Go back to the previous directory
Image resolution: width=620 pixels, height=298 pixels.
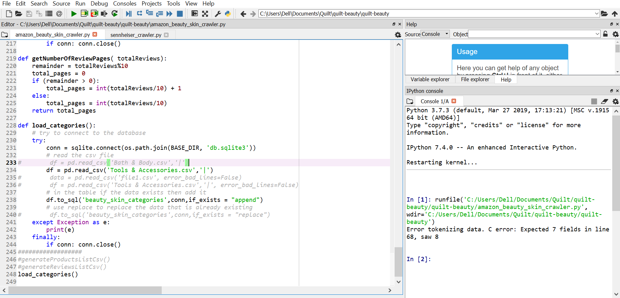pos(243,14)
